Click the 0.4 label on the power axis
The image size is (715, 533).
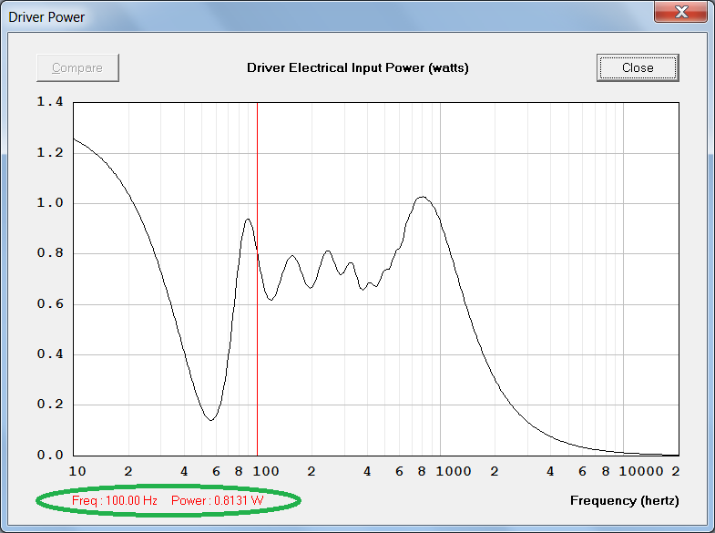click(x=50, y=354)
